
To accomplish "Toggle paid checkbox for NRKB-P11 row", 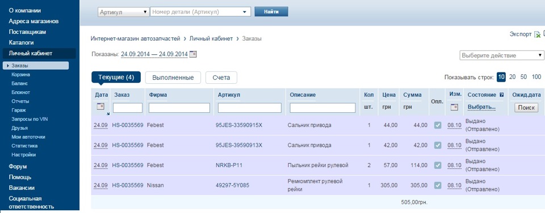I will pos(438,165).
